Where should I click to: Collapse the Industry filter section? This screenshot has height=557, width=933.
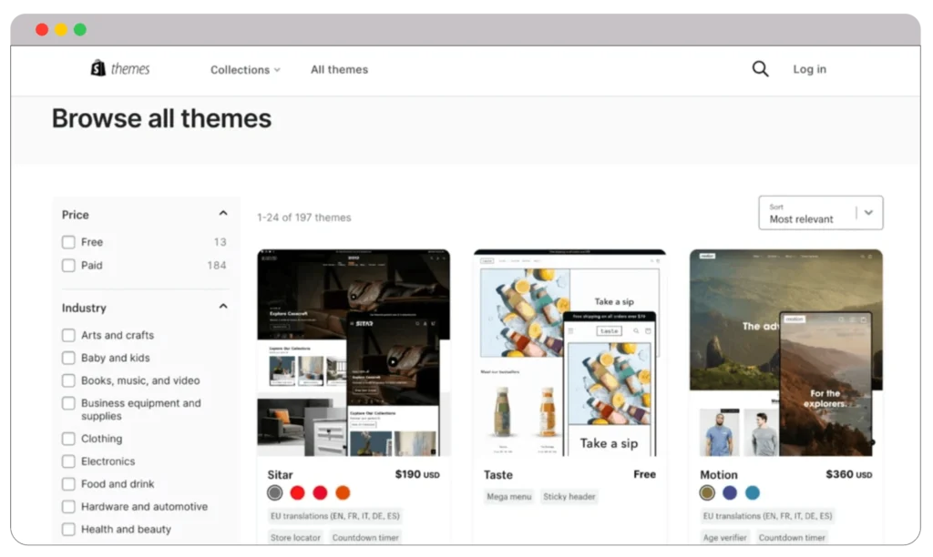[222, 305]
